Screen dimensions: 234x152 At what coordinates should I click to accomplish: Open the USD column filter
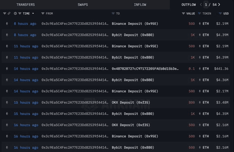(220, 13)
